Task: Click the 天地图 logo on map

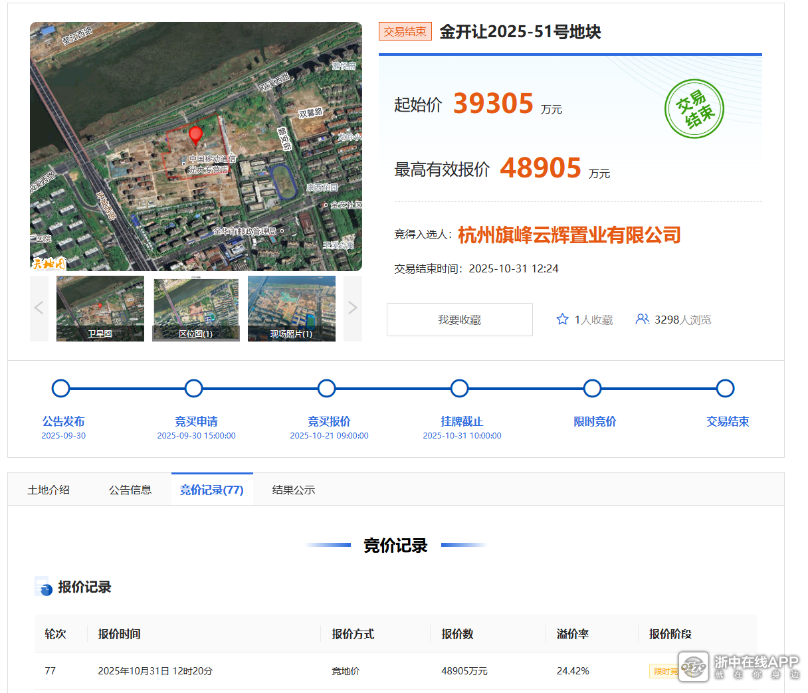Action: point(49,264)
